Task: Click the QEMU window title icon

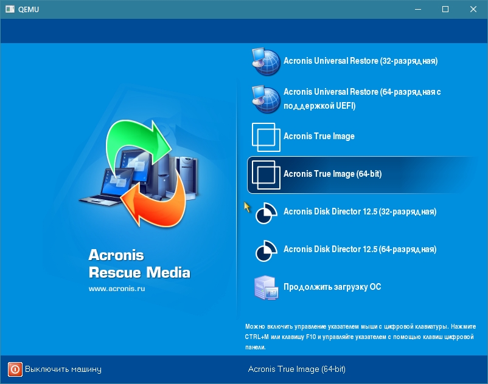Action: pos(10,9)
